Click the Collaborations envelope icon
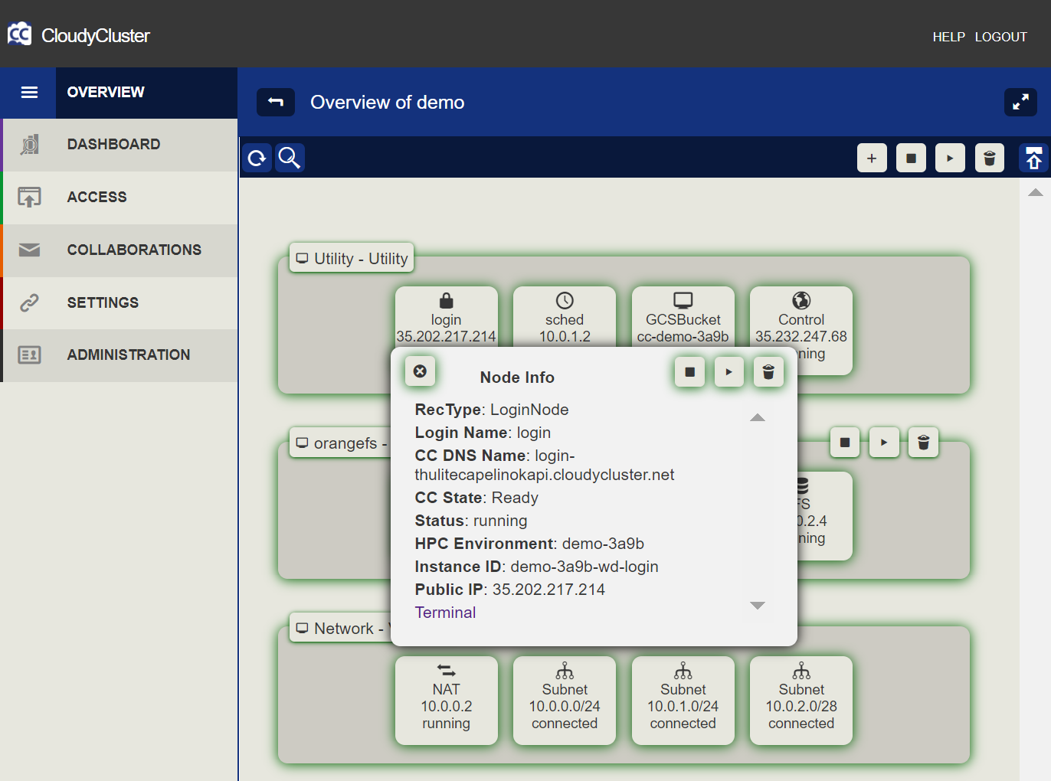Screen dimensions: 1051x781 [29, 250]
